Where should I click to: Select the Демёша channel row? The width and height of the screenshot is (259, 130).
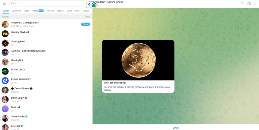tap(46, 126)
